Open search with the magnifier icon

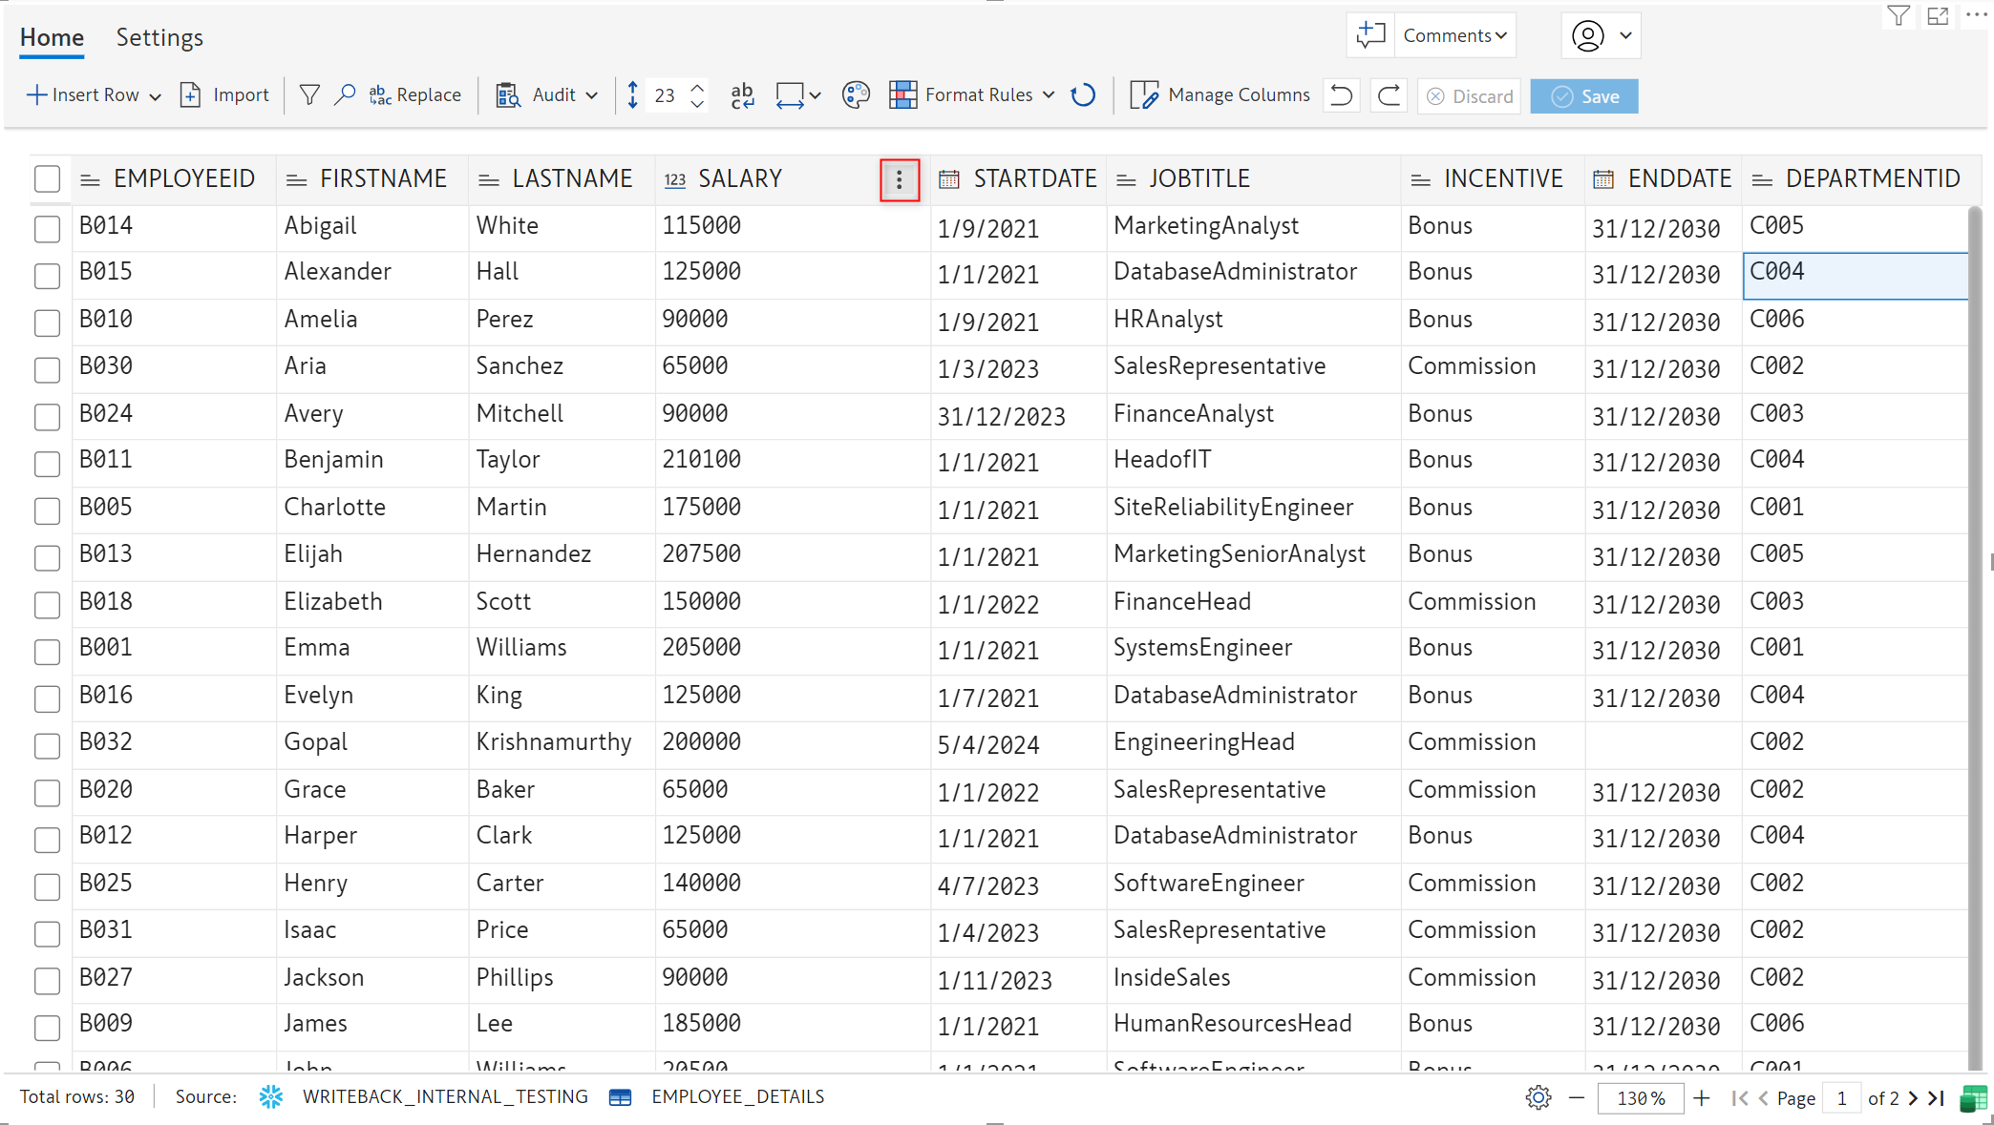pos(345,95)
